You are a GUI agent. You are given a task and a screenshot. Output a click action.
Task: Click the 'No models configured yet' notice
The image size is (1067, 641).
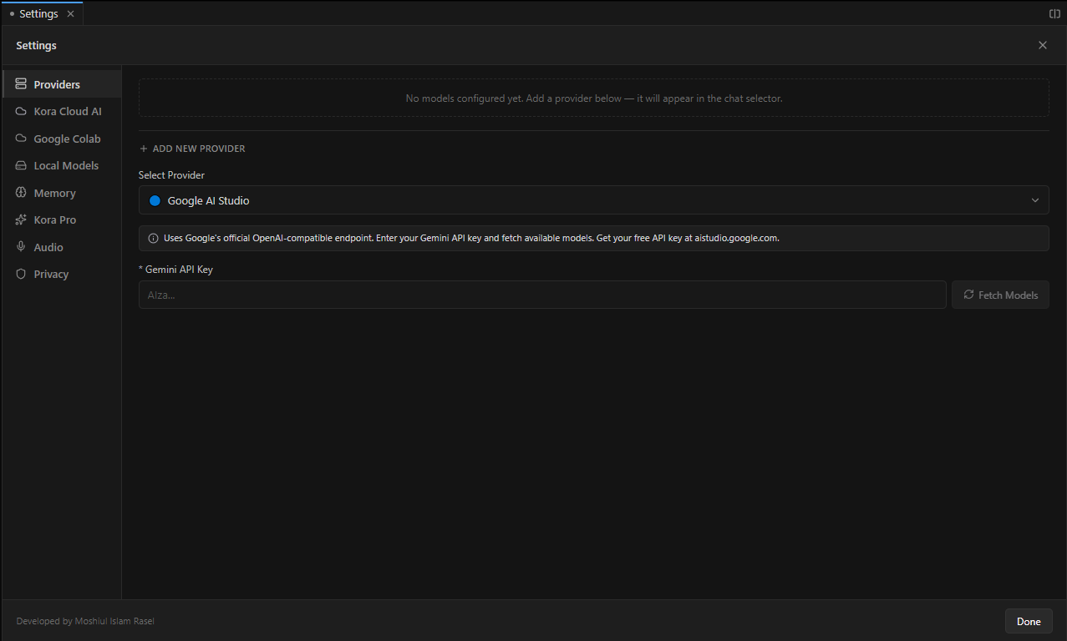593,98
